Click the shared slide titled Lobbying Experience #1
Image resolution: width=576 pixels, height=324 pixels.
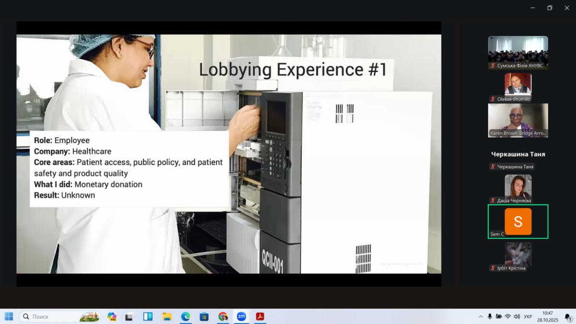pyautogui.click(x=229, y=154)
